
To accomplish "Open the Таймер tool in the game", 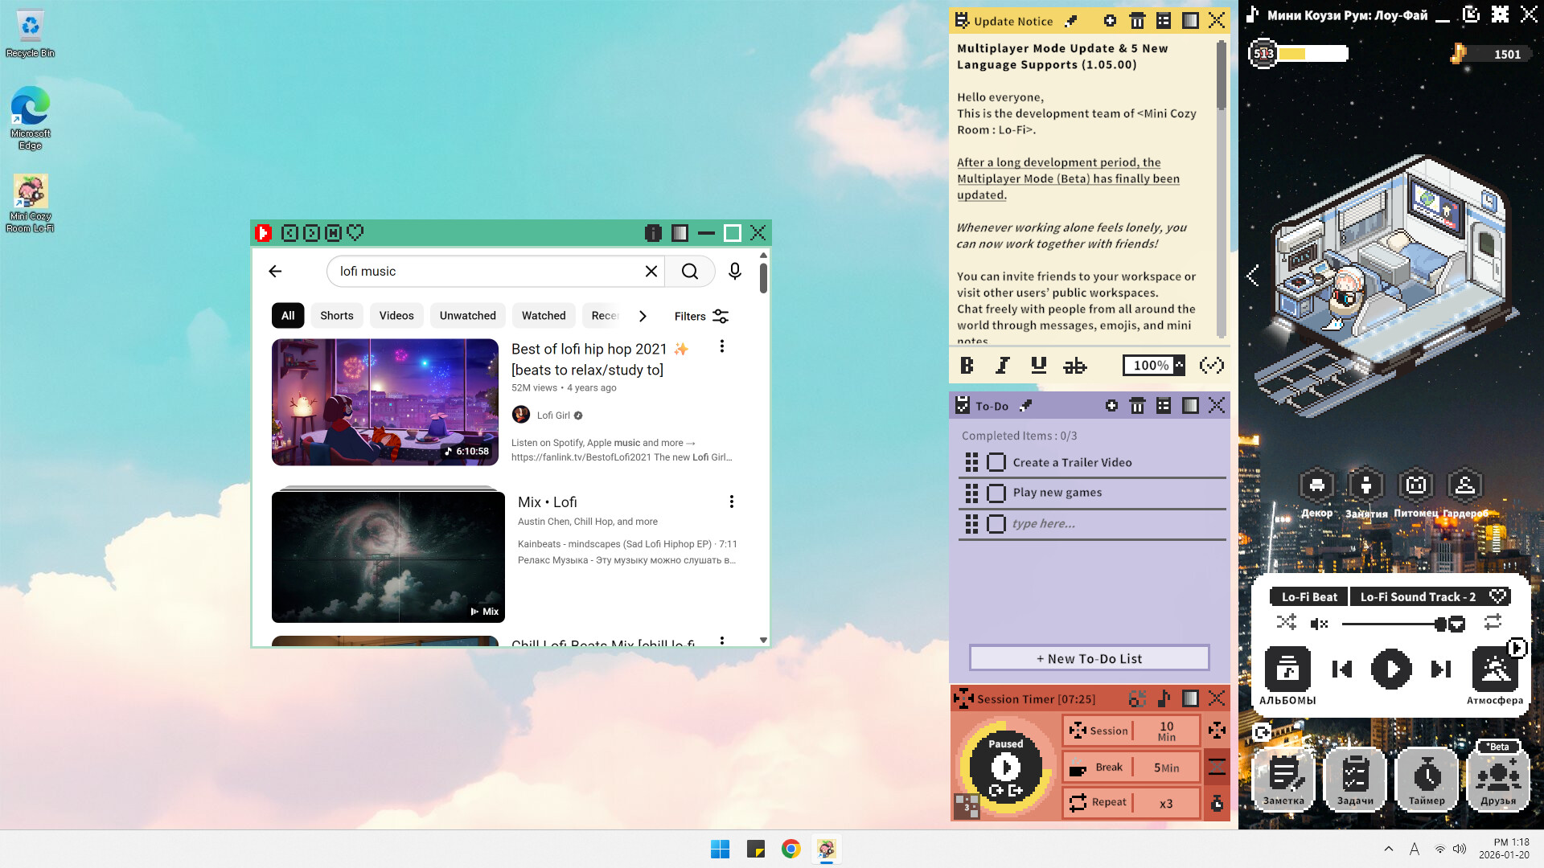I will 1427,776.
